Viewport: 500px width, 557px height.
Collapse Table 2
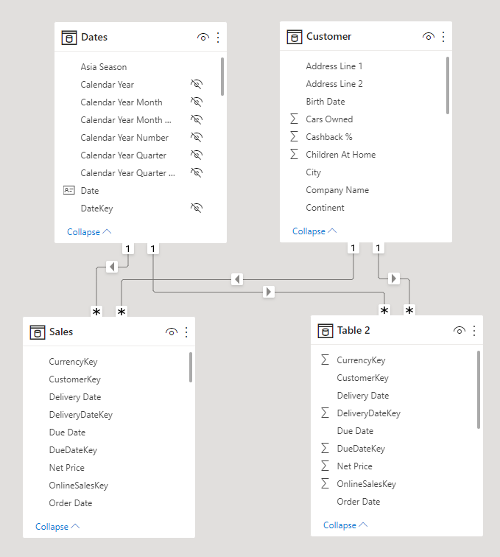tap(345, 525)
